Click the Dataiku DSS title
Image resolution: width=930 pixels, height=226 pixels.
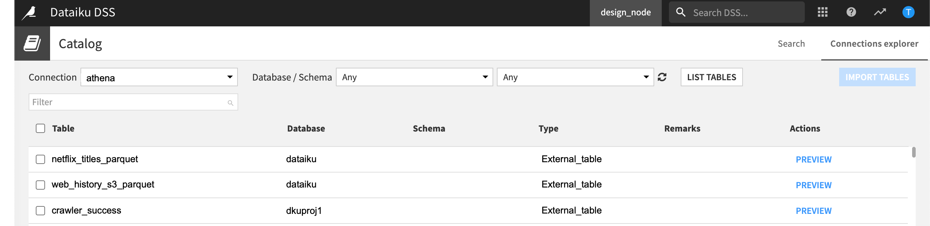(x=83, y=12)
